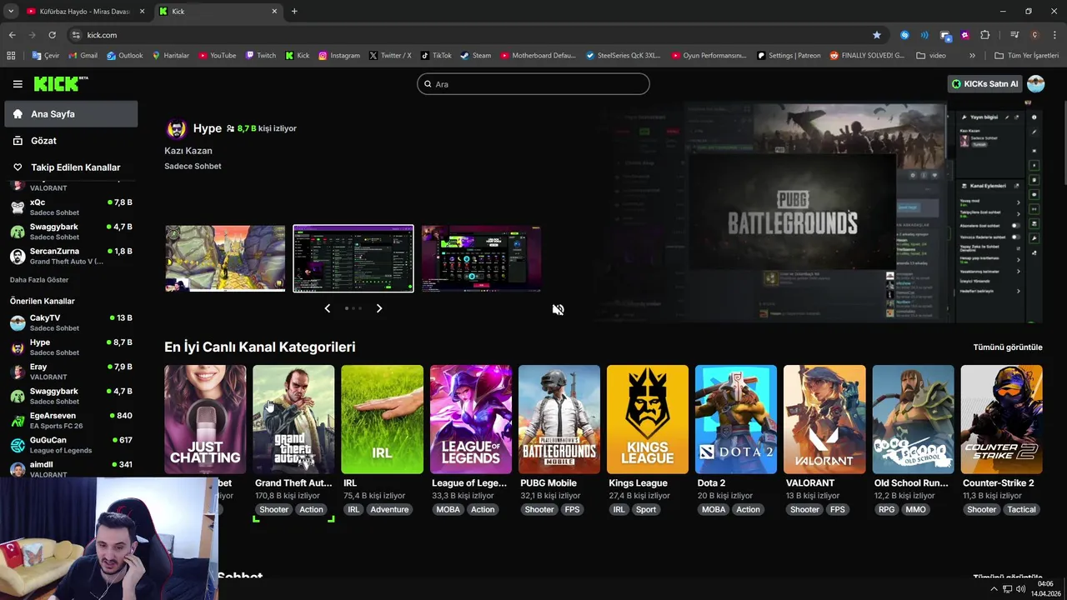Click 'Tümünü görüntüle' next to categories heading
Image resolution: width=1067 pixels, height=600 pixels.
point(1008,347)
